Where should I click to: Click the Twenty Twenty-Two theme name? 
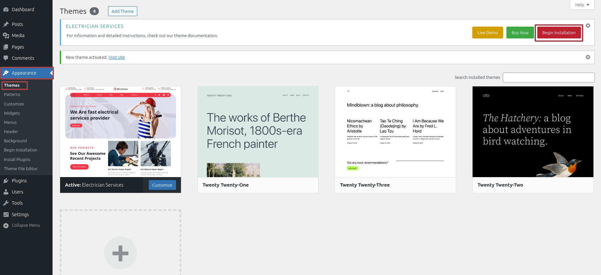(x=500, y=185)
